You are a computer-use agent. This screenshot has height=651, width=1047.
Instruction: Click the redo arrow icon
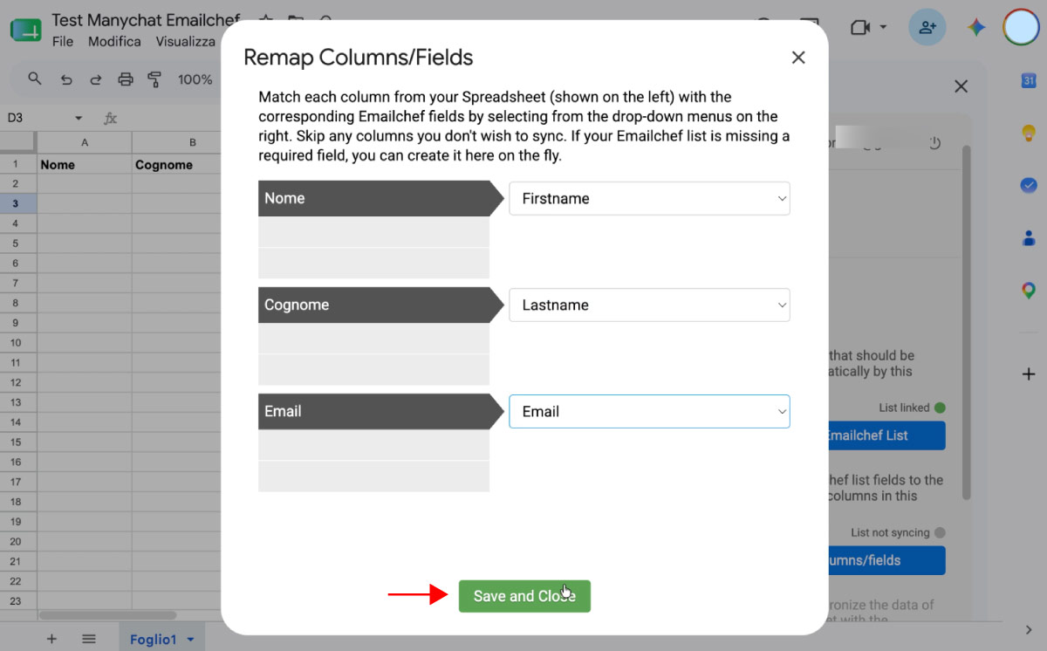pyautogui.click(x=96, y=79)
